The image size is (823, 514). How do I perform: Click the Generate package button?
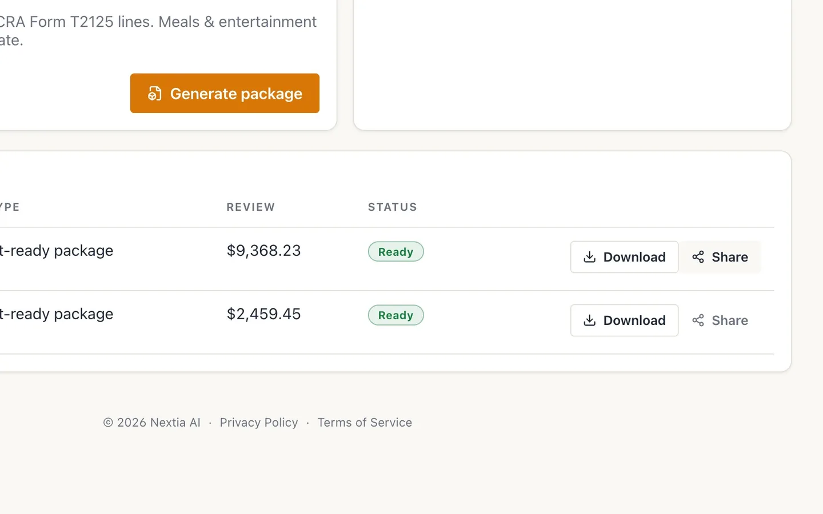click(x=225, y=93)
